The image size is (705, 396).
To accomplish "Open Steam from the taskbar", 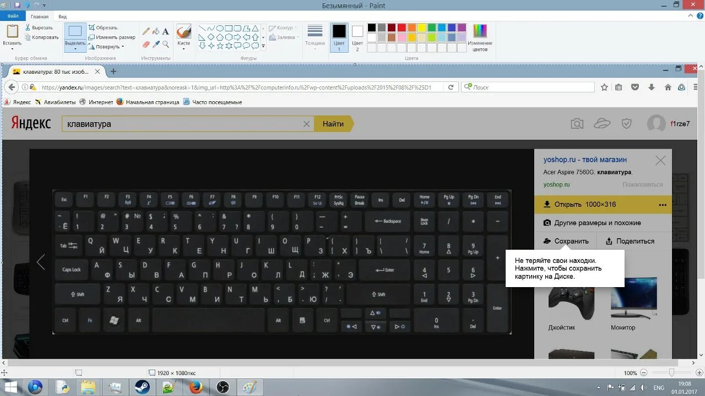I will coord(143,387).
